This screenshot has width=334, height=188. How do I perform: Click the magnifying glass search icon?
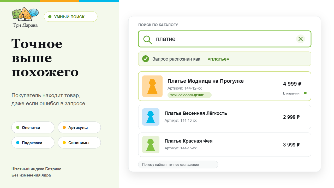tap(148, 39)
